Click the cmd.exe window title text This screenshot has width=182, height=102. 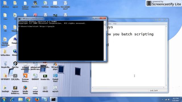[32, 19]
